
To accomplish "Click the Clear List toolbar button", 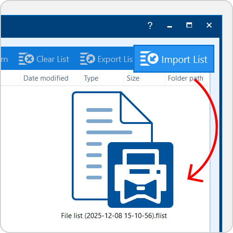I will coord(44,59).
